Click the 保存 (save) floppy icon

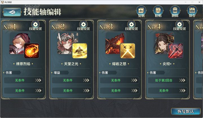coord(192,11)
